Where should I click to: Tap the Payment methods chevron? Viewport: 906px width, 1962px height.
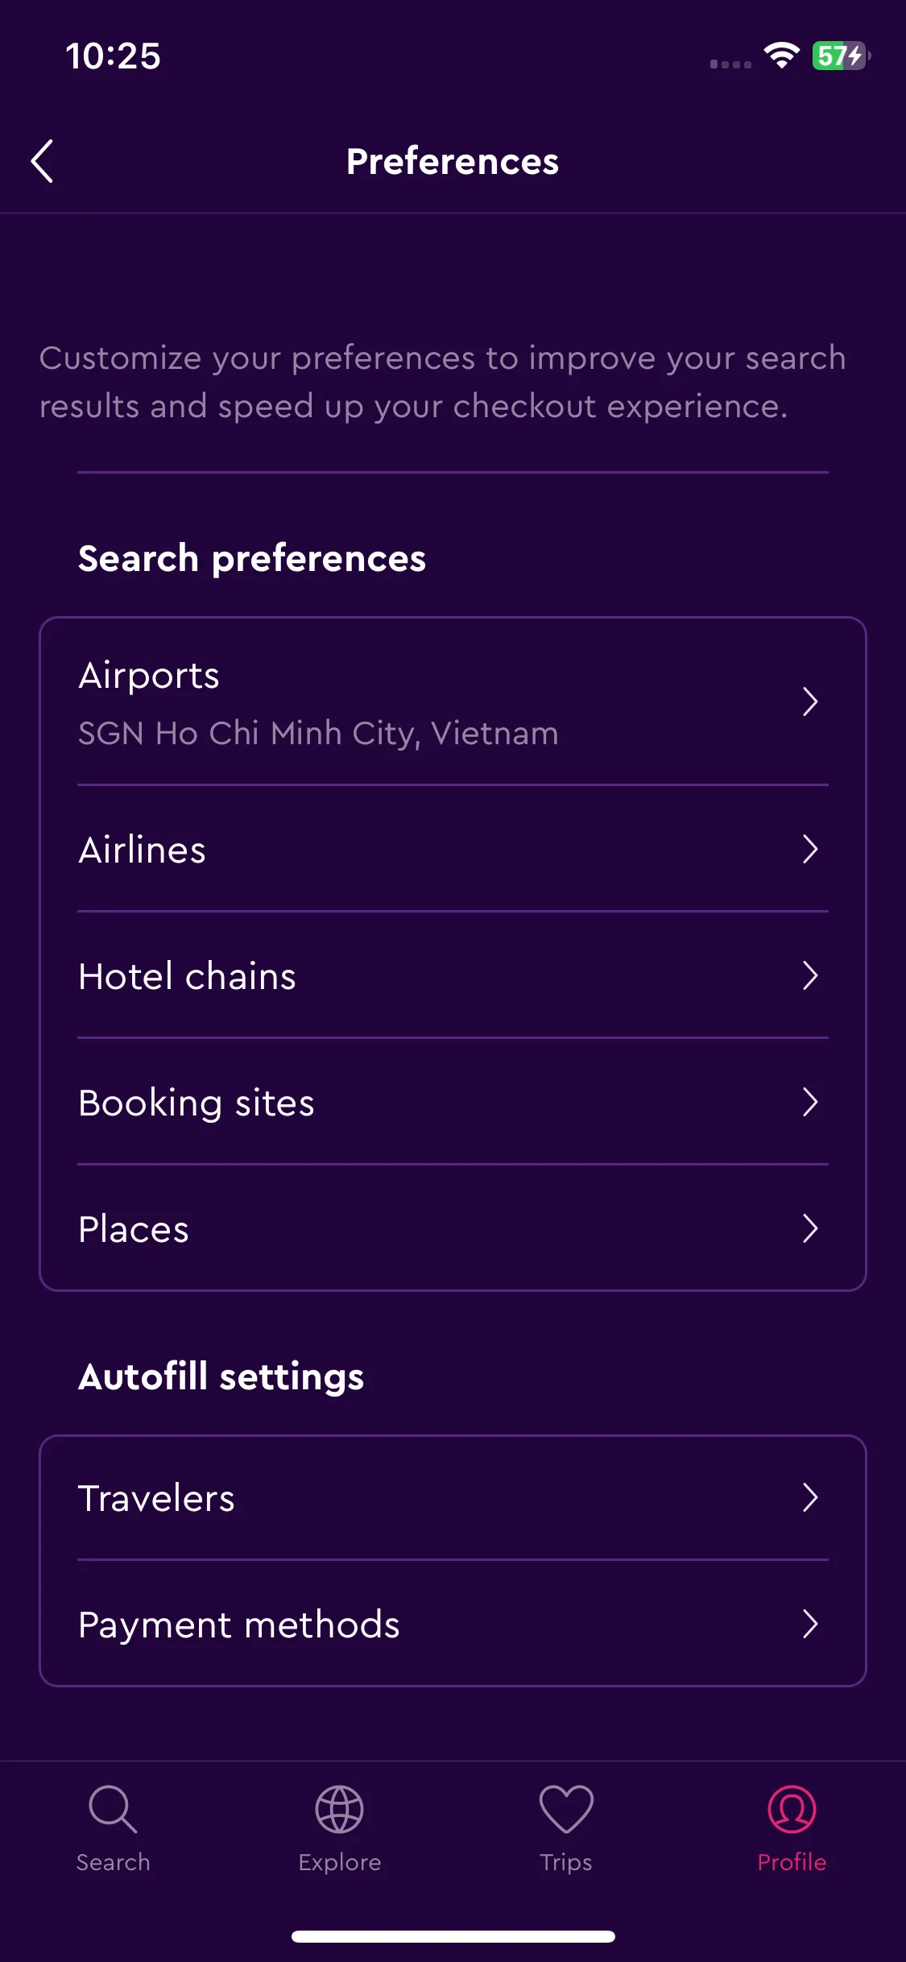pyautogui.click(x=810, y=1624)
